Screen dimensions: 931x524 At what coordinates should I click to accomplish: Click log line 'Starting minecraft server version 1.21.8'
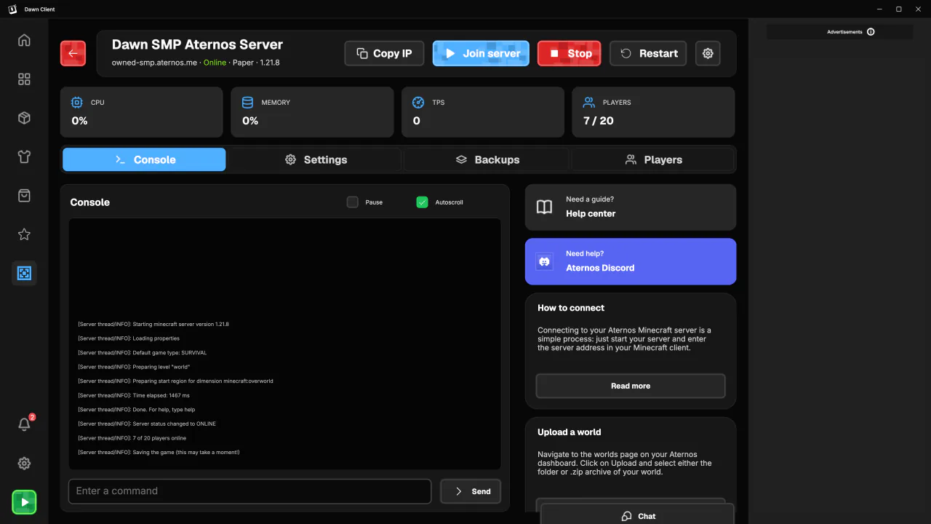click(x=153, y=324)
